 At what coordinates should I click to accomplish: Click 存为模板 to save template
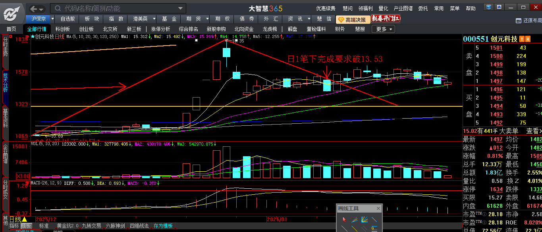click(x=163, y=226)
